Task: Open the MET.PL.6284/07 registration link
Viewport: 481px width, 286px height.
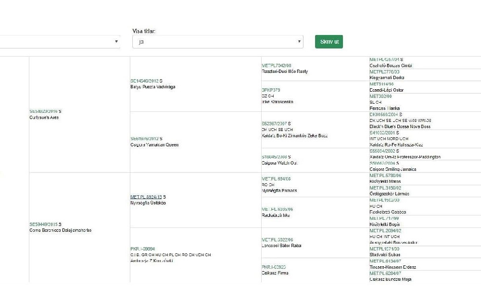Action: [385, 274]
